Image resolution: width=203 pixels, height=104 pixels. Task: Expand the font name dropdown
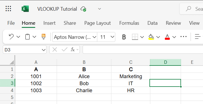point(94,37)
